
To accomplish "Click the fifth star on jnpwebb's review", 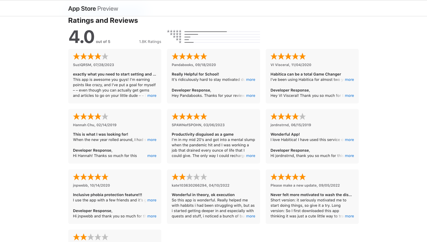I will click(x=105, y=177).
